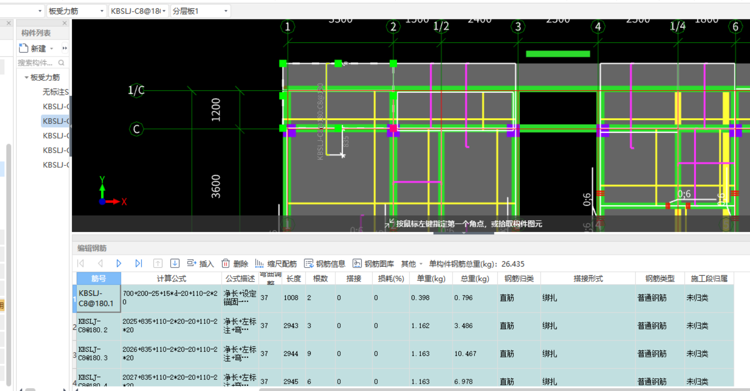750x391 pixels.
Task: Click 删除 delete trash icon
Action: (x=226, y=264)
